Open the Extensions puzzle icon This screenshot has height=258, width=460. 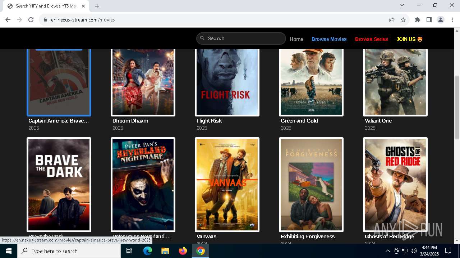(x=418, y=20)
